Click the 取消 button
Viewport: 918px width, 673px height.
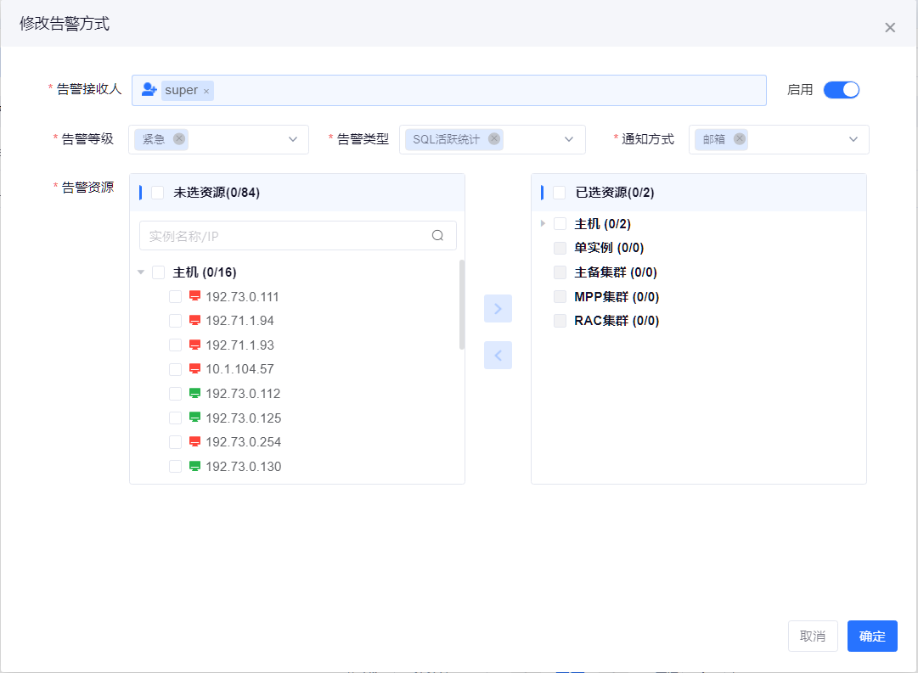[x=813, y=637]
